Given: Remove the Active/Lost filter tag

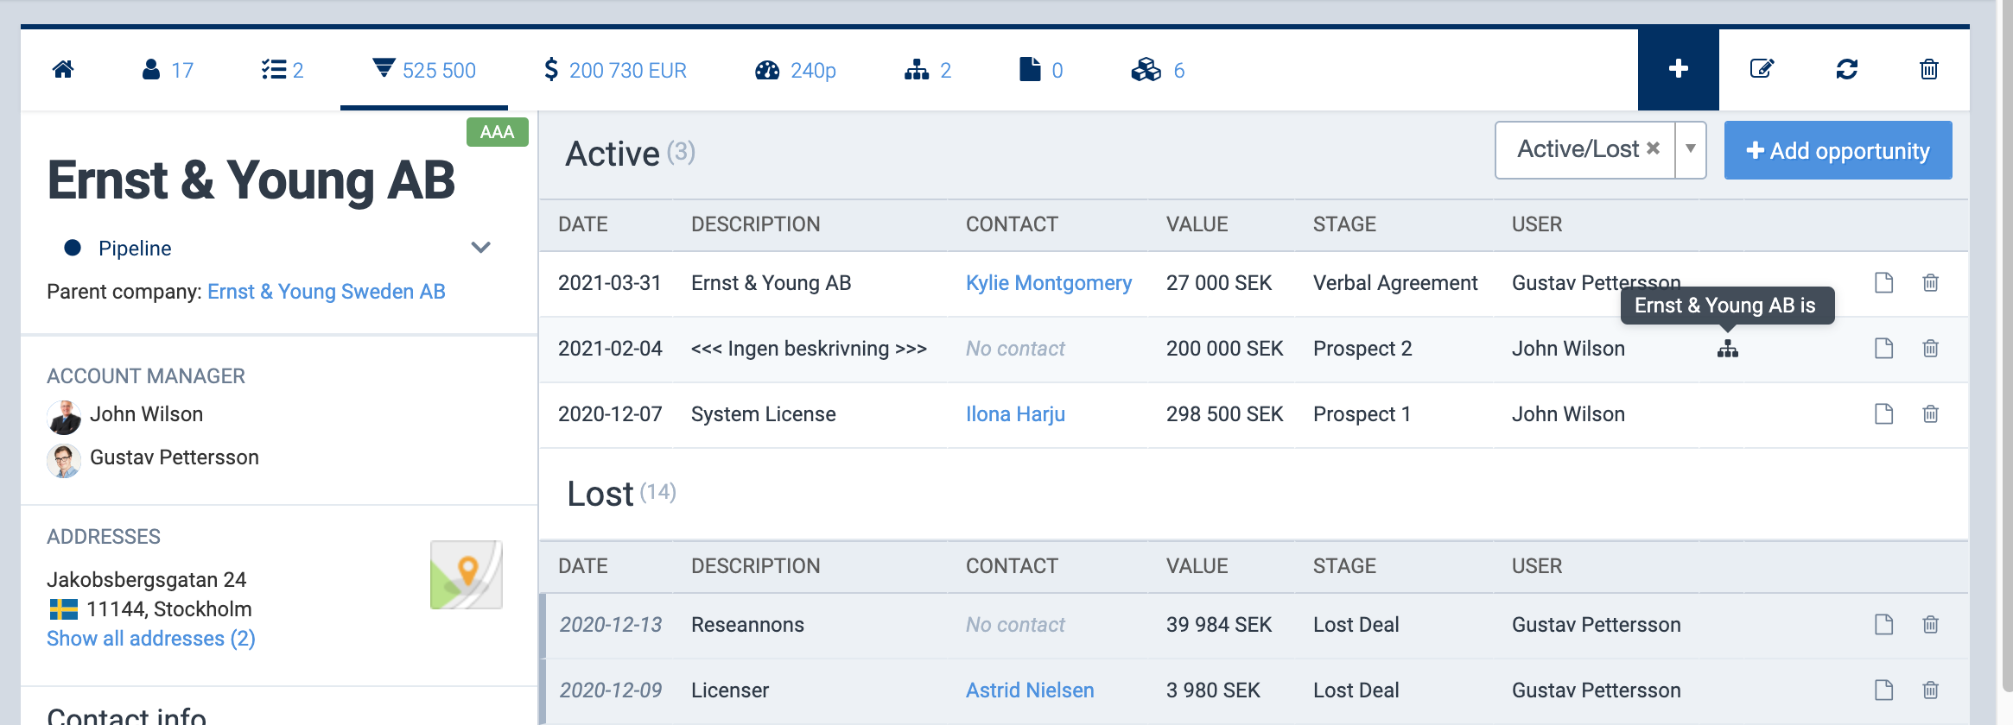Looking at the screenshot, I should click(1653, 148).
